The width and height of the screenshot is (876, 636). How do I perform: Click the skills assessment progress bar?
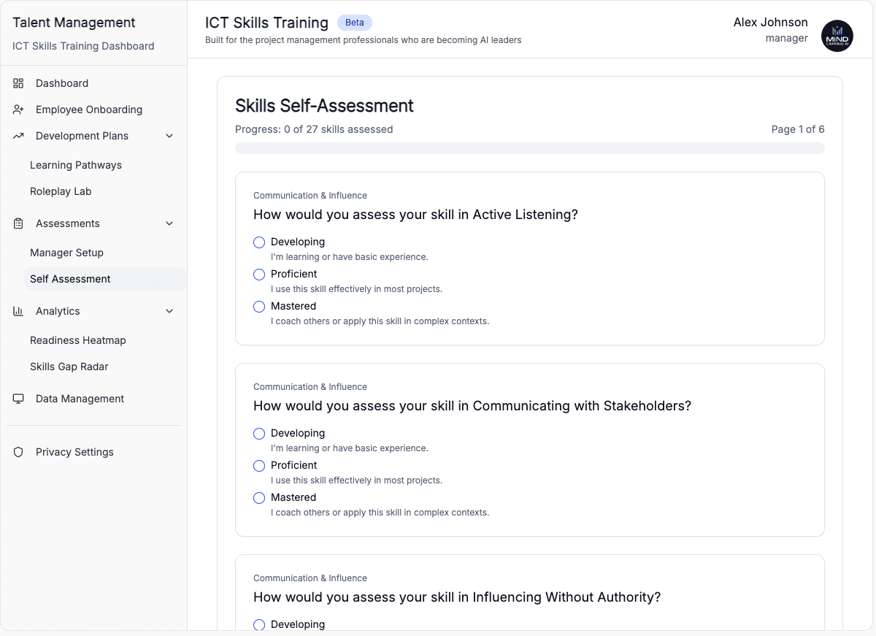tap(529, 148)
